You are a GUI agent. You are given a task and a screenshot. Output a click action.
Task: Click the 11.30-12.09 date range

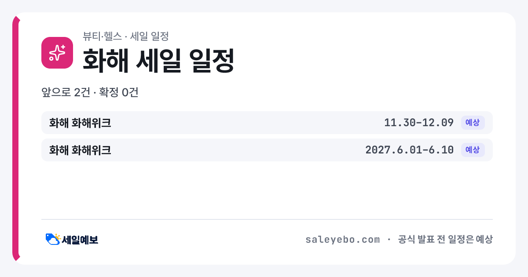(x=419, y=123)
